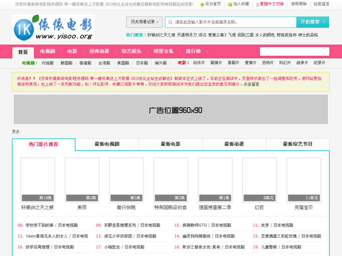The width and height of the screenshot is (342, 256).
Task: Select the 美国剧 subcategory
Action: [x=123, y=63]
